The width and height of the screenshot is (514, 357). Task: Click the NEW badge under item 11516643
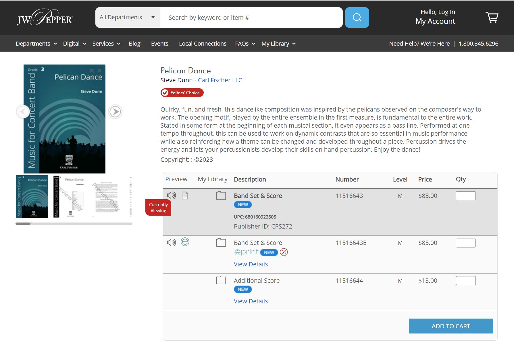pyautogui.click(x=243, y=204)
